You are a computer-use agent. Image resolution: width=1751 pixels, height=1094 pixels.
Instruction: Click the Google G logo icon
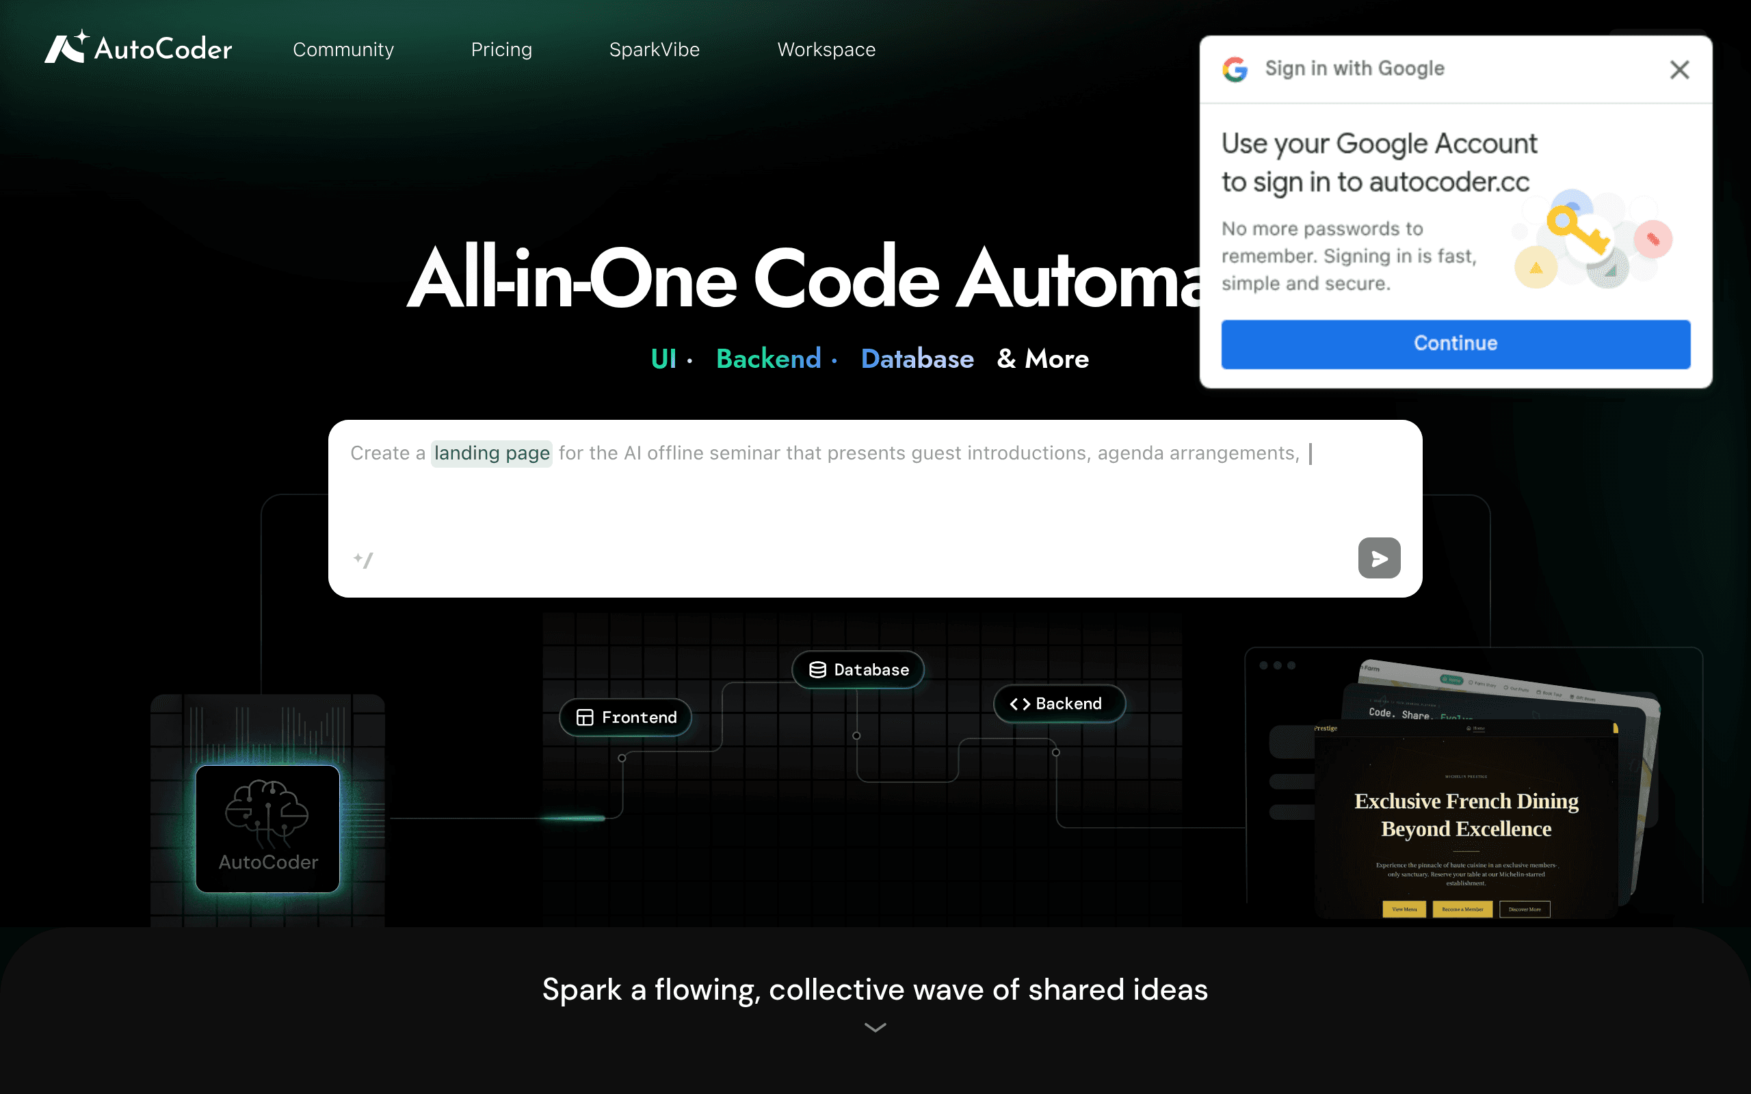click(1235, 69)
